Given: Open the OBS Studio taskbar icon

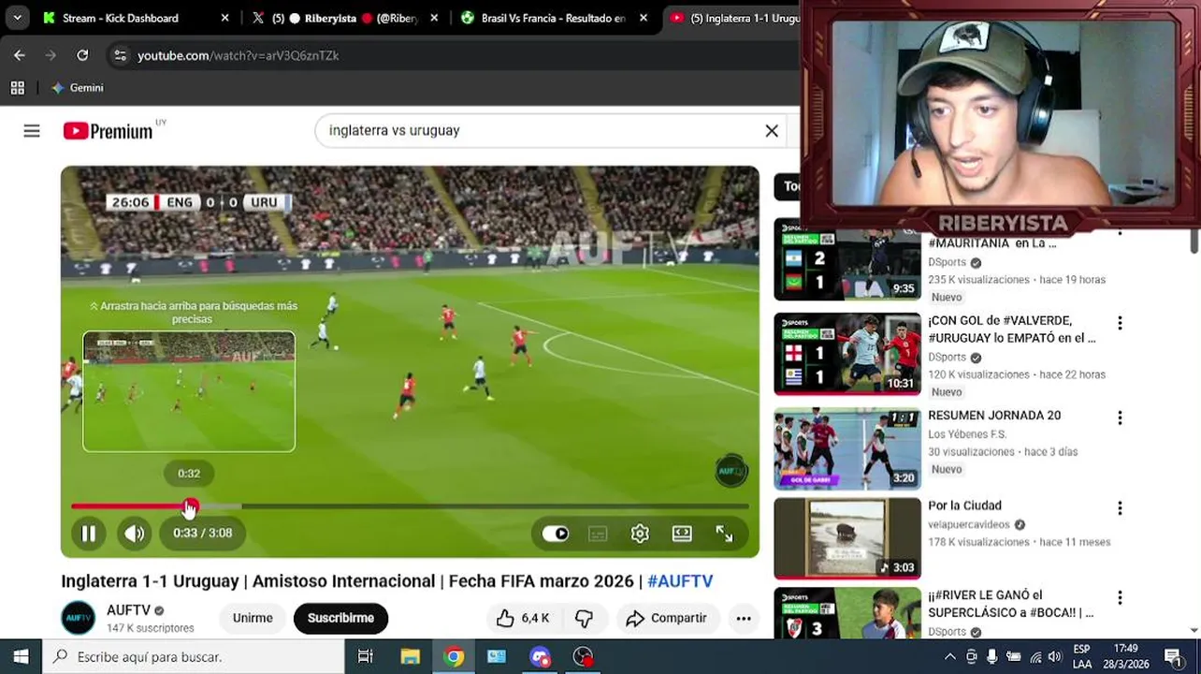Looking at the screenshot, I should tap(584, 657).
